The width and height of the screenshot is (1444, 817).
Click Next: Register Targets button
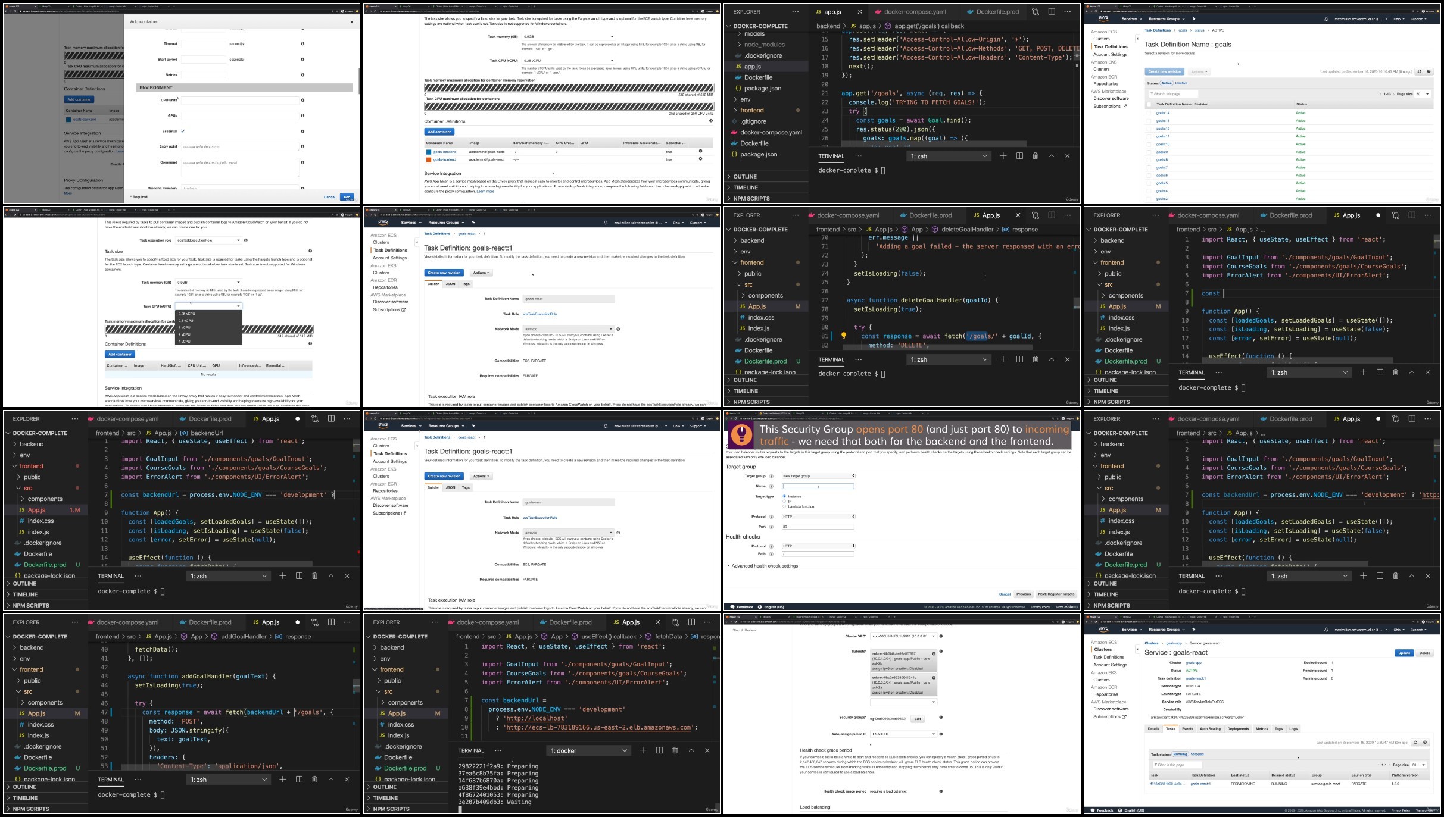click(1056, 594)
